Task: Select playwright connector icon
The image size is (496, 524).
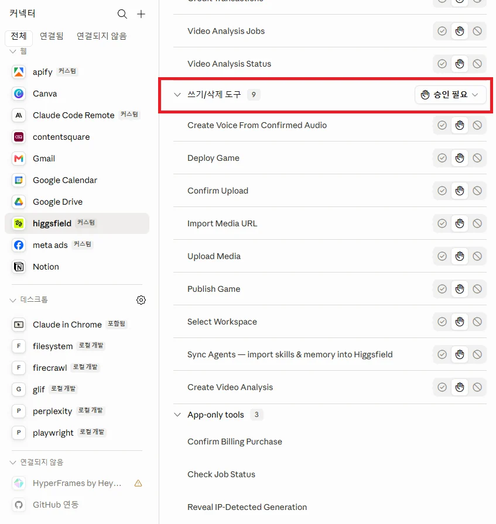Action: click(x=19, y=432)
